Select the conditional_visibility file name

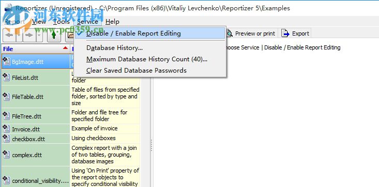[40, 180]
